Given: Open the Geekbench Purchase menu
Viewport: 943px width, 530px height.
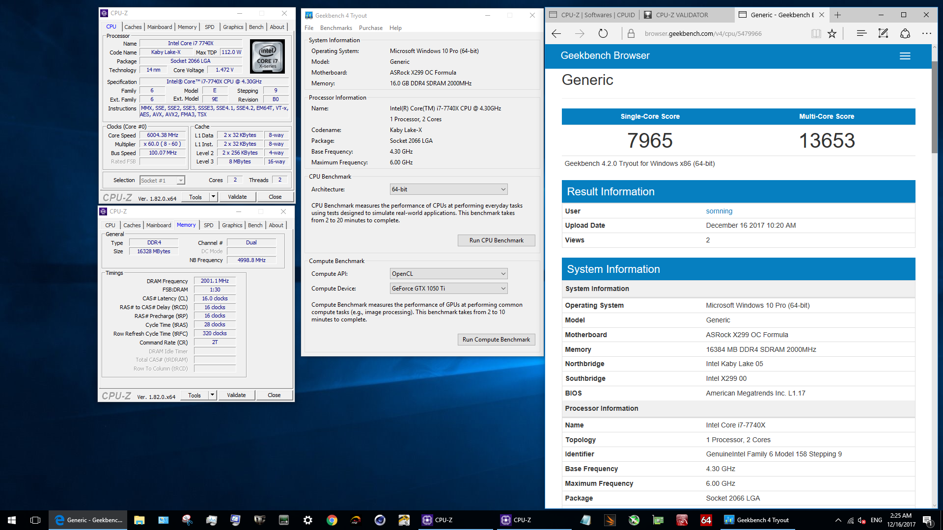Looking at the screenshot, I should coord(371,28).
